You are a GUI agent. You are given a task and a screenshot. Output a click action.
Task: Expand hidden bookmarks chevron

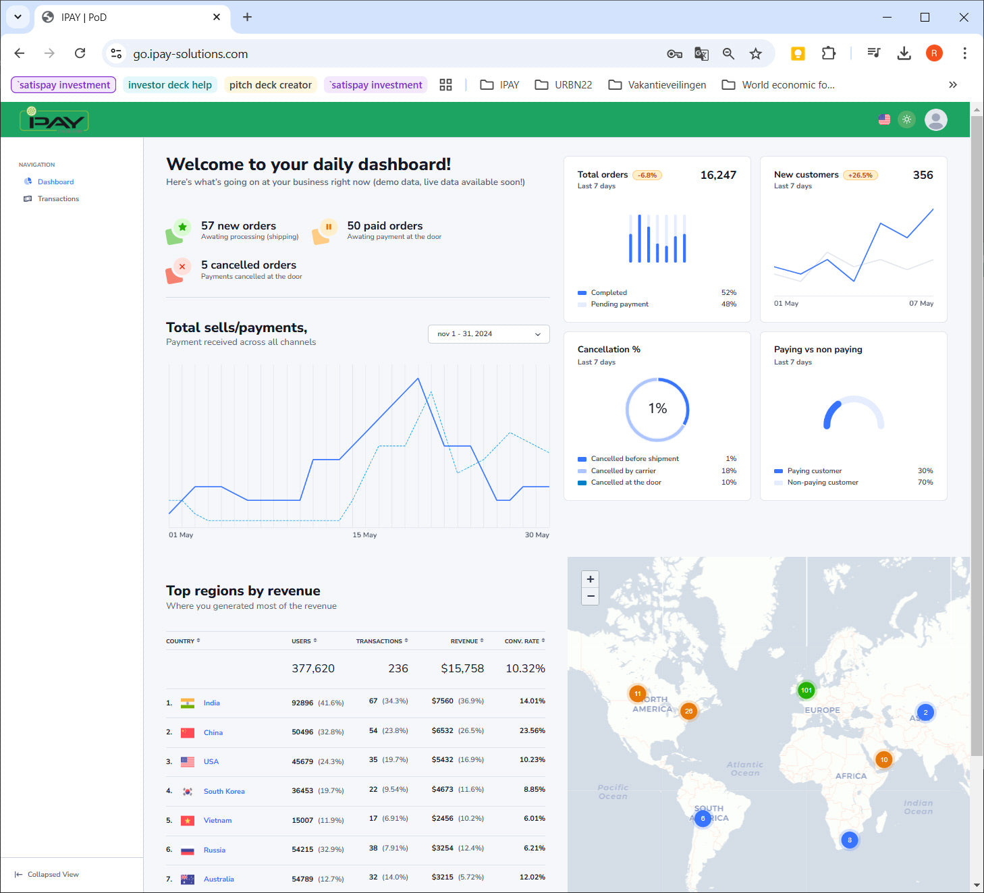[x=952, y=85]
